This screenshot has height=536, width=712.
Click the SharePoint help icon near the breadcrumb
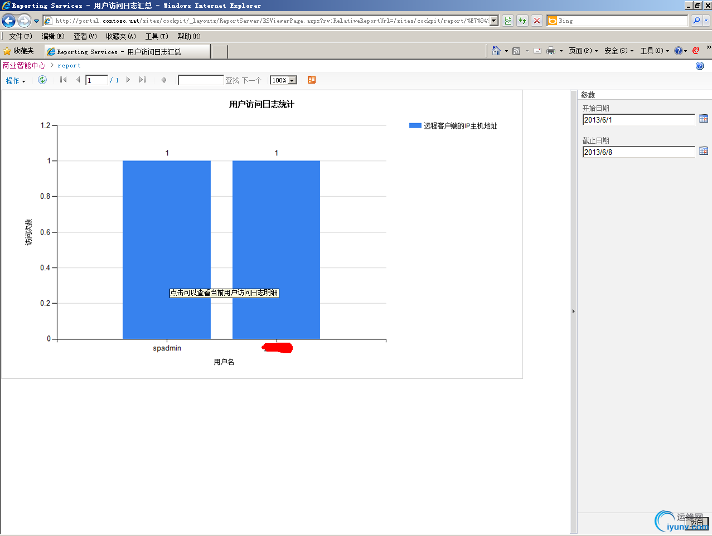click(x=700, y=66)
